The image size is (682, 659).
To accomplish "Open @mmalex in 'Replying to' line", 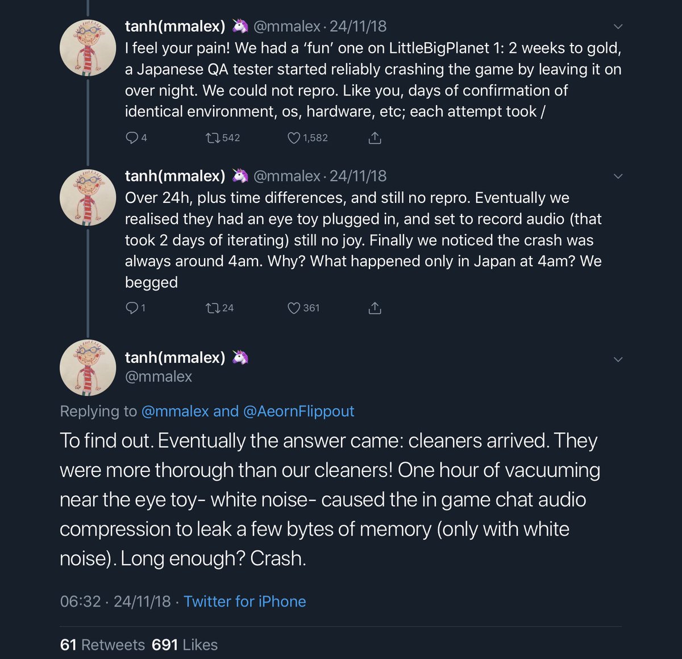I will pyautogui.click(x=175, y=411).
